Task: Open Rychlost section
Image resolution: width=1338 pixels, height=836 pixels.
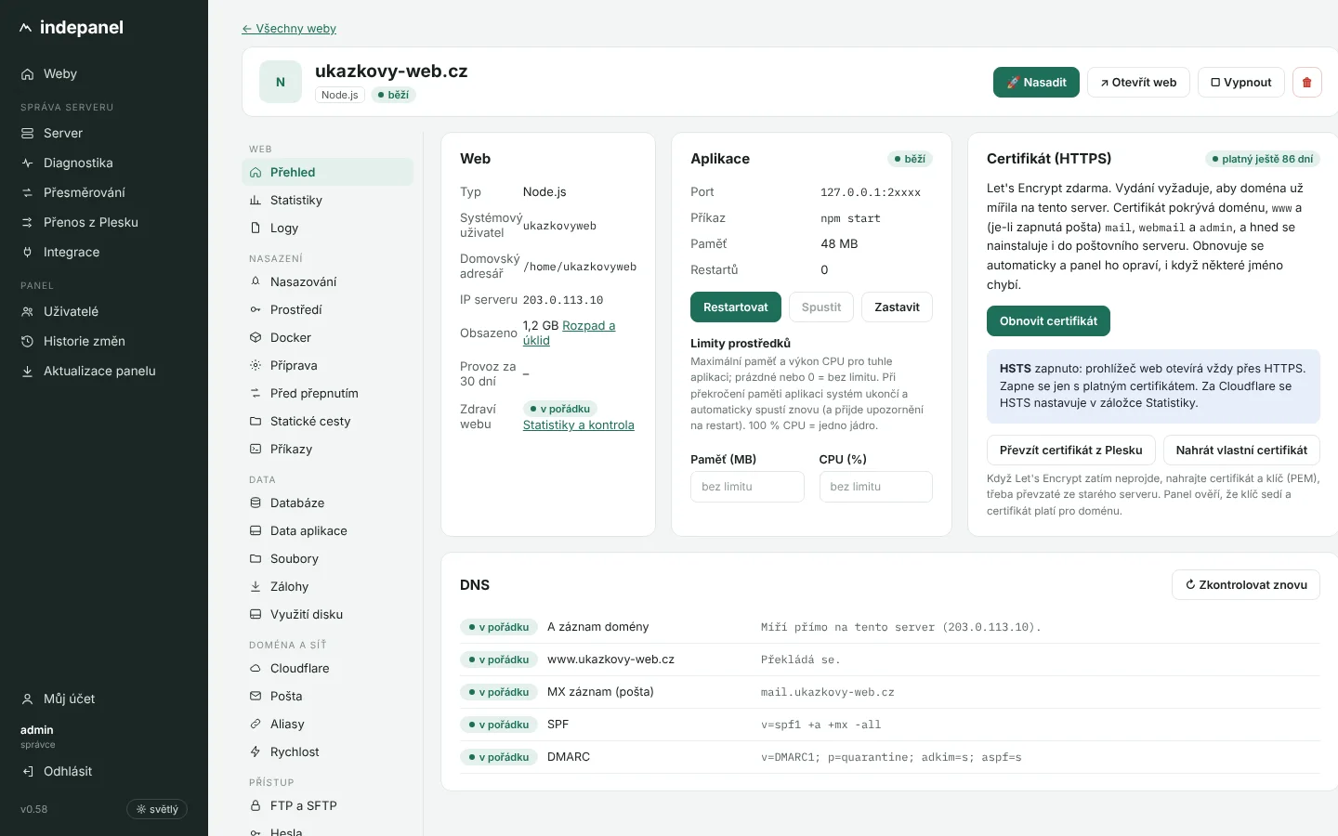Action: click(x=327, y=751)
